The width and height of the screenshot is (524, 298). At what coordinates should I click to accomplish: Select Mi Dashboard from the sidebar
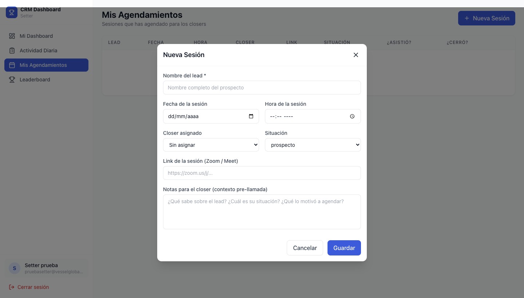(36, 36)
